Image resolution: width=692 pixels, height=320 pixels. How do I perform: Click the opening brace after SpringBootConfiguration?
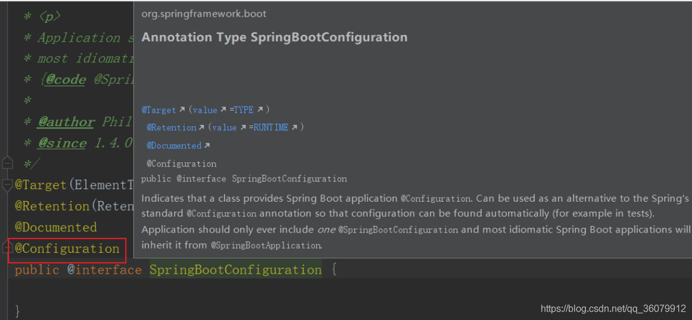[334, 270]
